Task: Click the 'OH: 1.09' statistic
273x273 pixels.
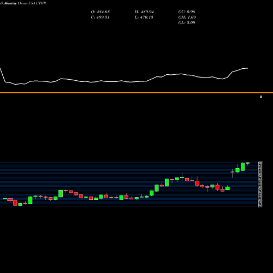Action: coord(187,17)
